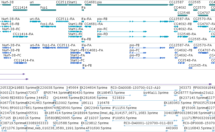Click the CG13587 gene label
Image resolution: width=215 pixels, height=132 pixels.
(x=176, y=2)
